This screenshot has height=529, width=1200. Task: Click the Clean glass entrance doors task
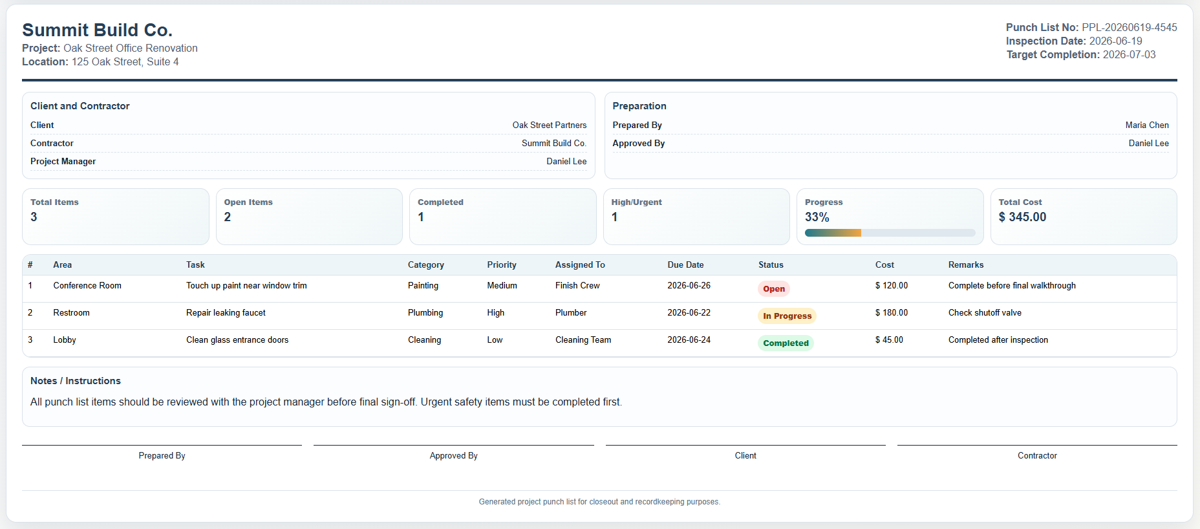point(237,340)
